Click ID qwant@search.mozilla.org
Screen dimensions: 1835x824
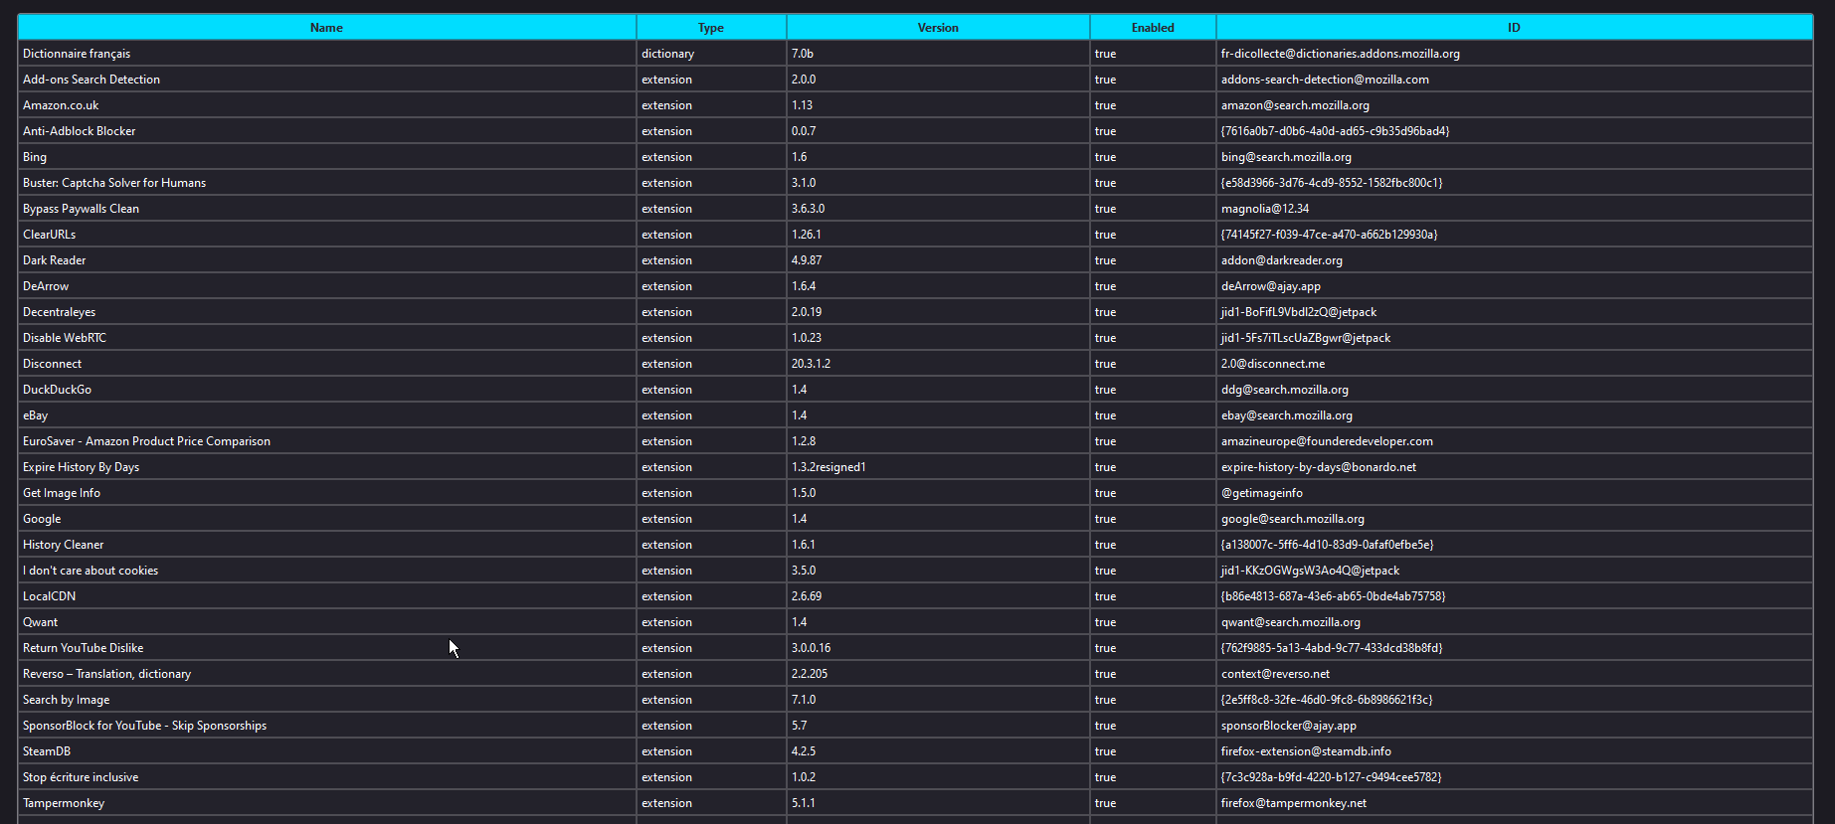pos(1514,622)
